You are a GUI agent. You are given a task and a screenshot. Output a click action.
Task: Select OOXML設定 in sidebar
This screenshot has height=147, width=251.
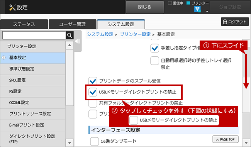33,103
